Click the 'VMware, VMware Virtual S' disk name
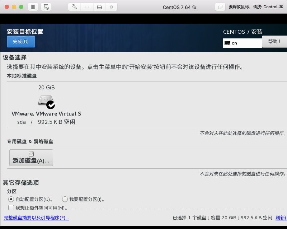This screenshot has height=229, width=287. tap(46, 113)
